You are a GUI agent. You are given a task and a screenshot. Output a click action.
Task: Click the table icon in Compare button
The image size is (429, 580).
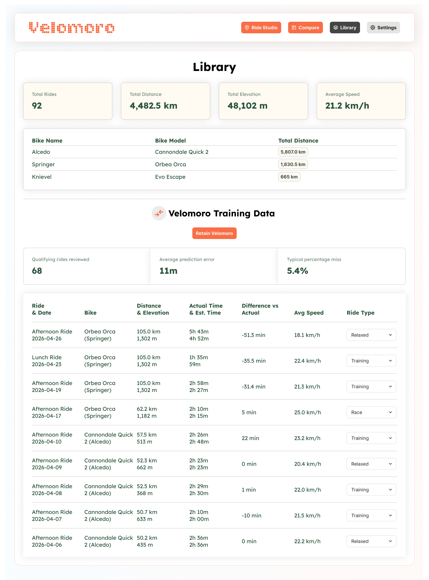(294, 28)
